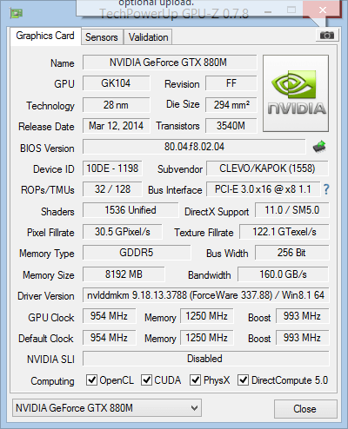
Task: Click the Device ID value 10DE - 1198
Action: point(112,168)
